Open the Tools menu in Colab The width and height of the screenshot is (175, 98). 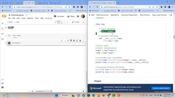tap(37, 18)
